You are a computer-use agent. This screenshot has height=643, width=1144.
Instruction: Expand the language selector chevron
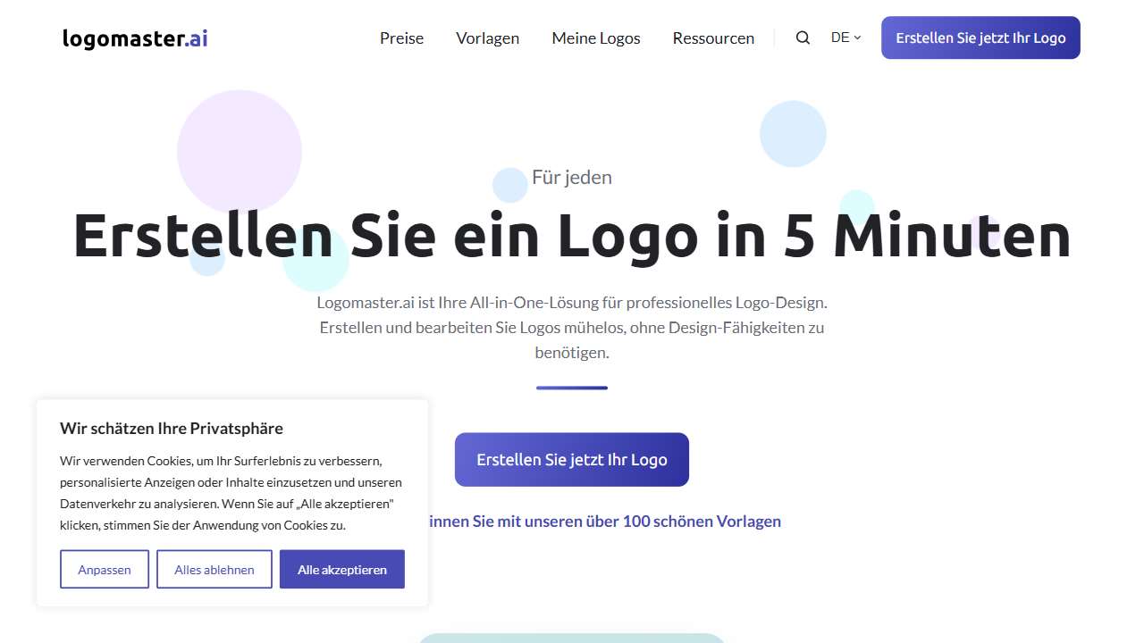click(857, 38)
